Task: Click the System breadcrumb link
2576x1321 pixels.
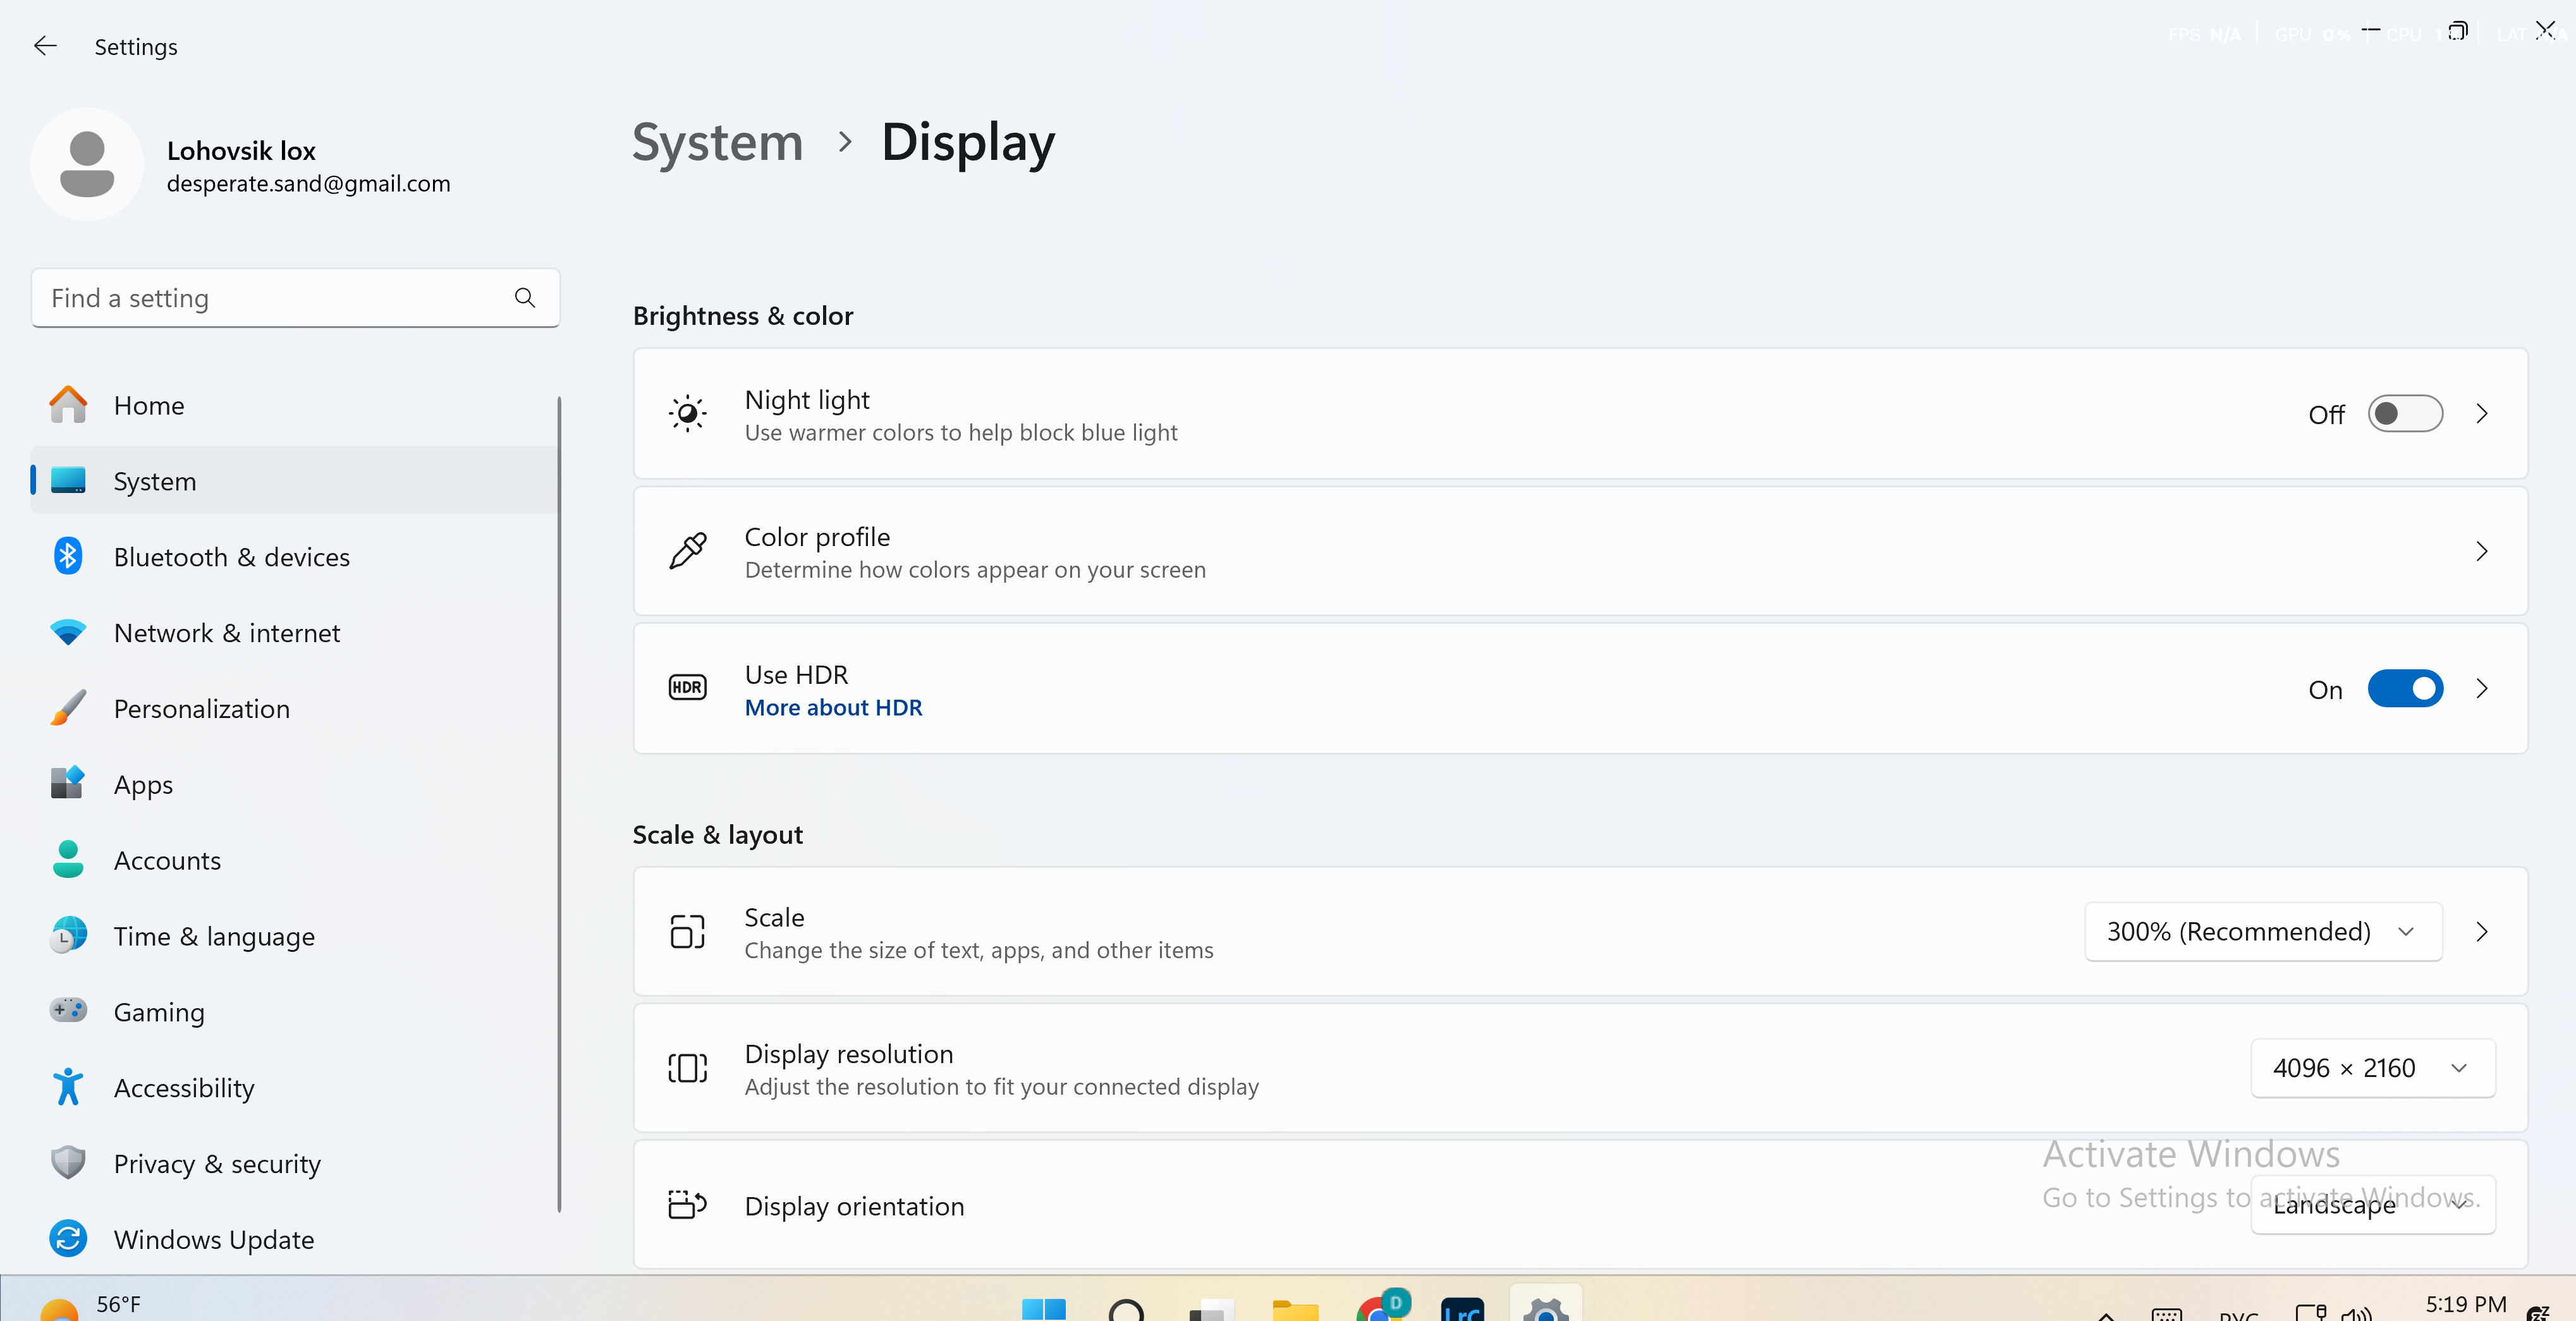Action: click(x=717, y=142)
